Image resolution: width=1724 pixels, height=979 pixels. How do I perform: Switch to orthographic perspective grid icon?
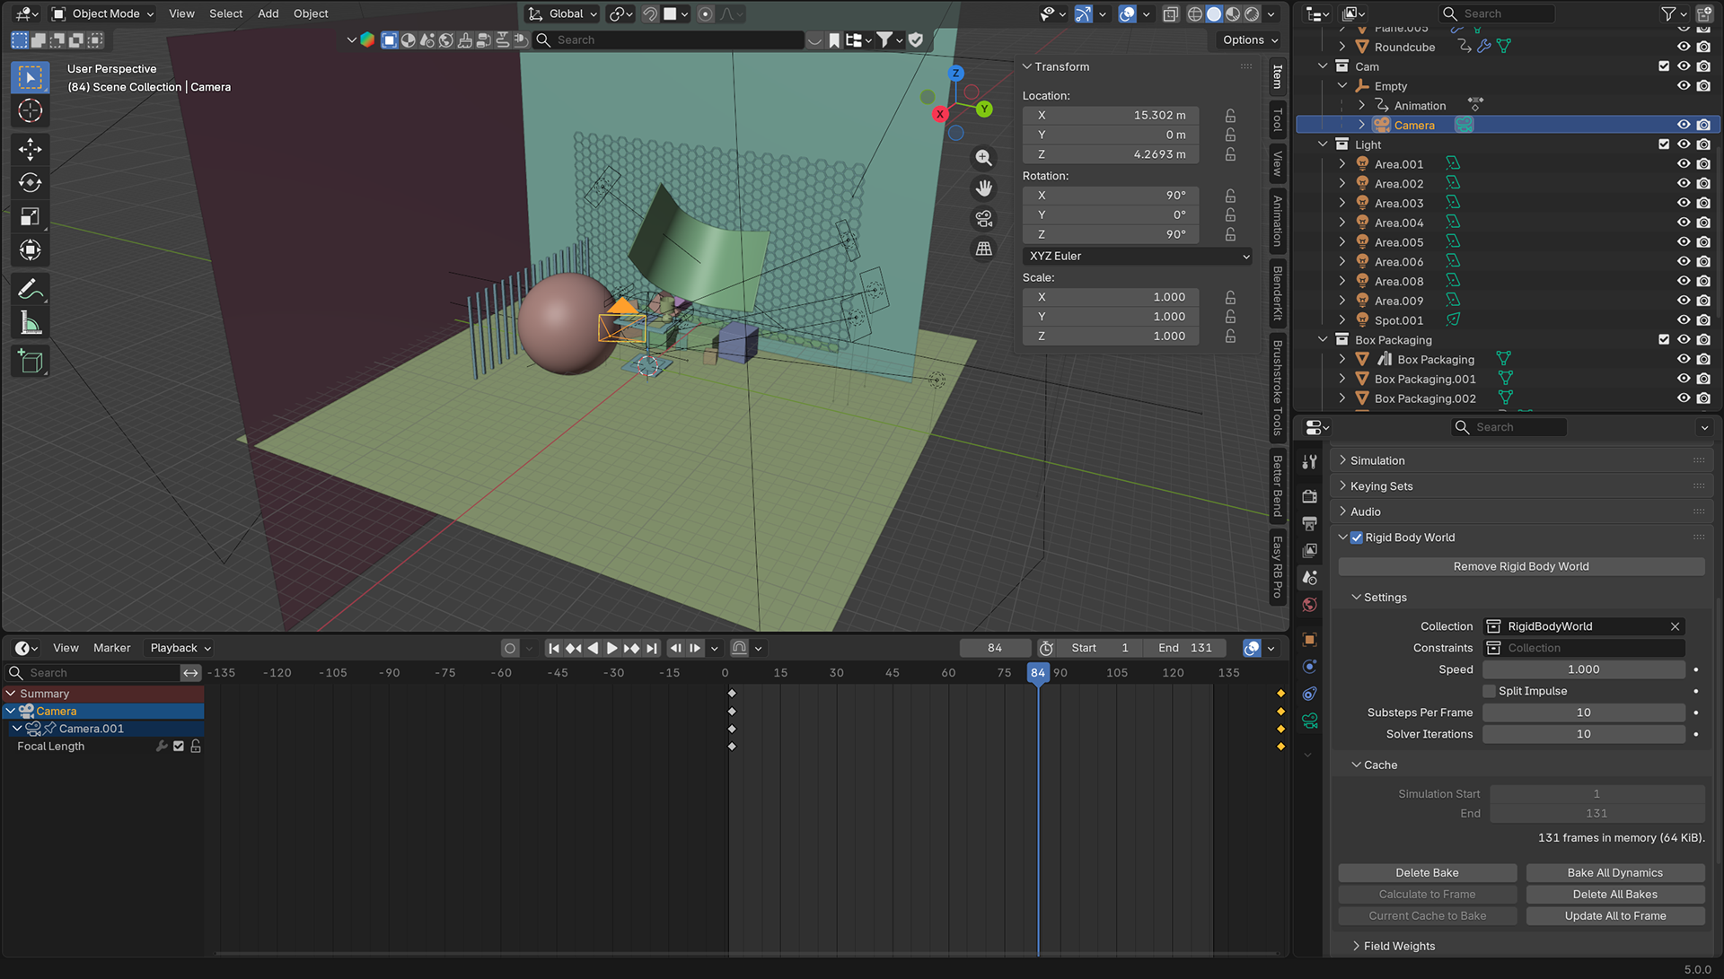coord(984,249)
